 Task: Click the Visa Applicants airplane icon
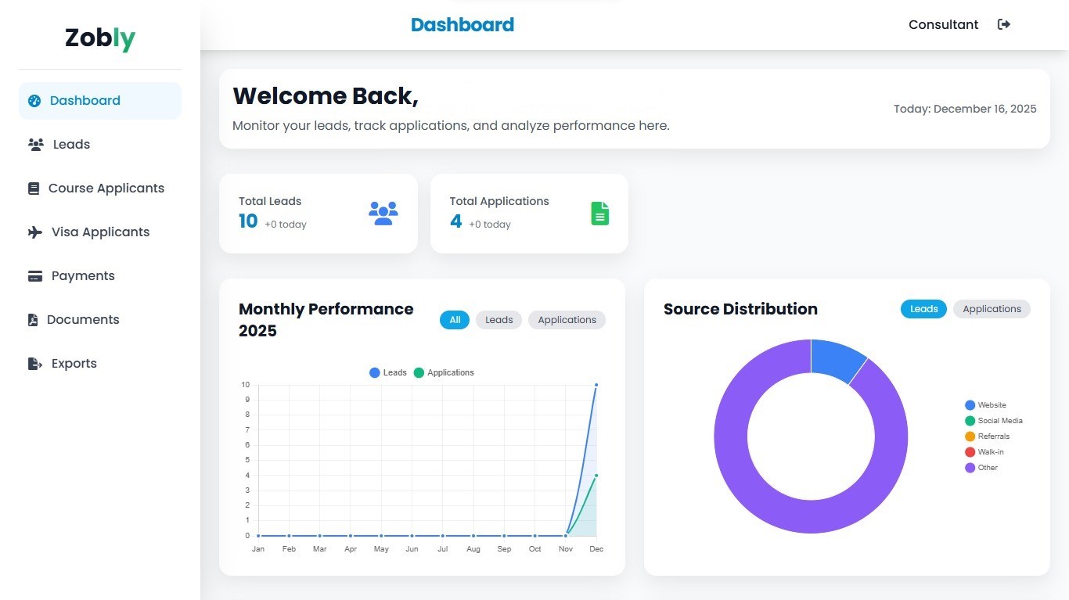[35, 232]
